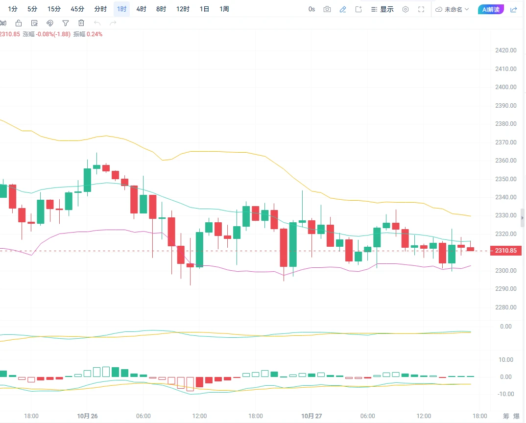Expand the collapsed right side panel arrow
The height and width of the screenshot is (423, 526).
click(522, 218)
